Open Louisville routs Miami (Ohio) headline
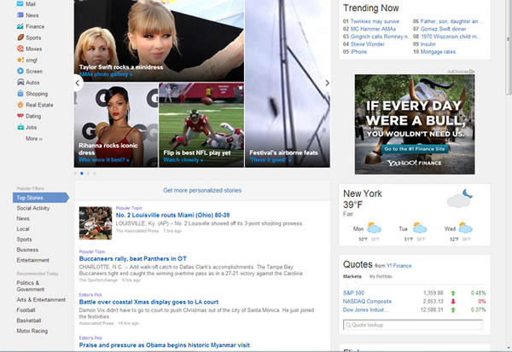The width and height of the screenshot is (512, 352). coord(172,216)
